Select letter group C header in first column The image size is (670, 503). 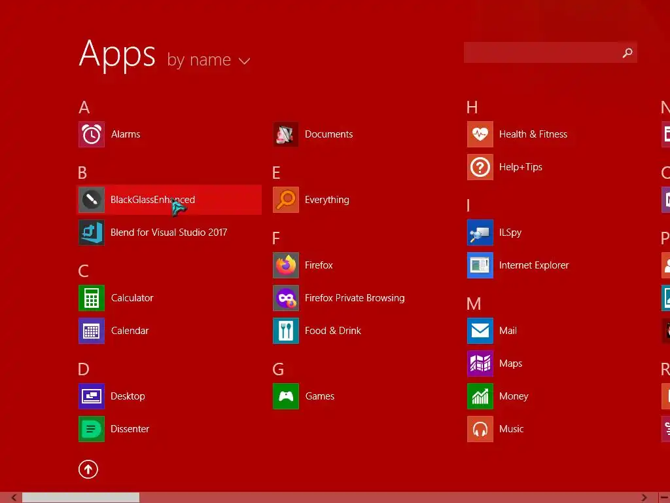(83, 270)
